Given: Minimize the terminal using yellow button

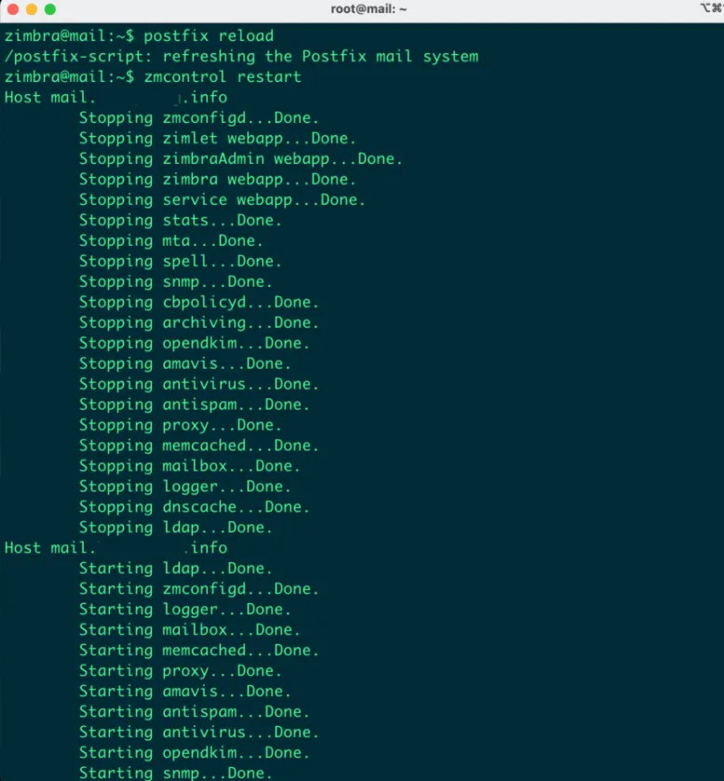Looking at the screenshot, I should tap(31, 9).
